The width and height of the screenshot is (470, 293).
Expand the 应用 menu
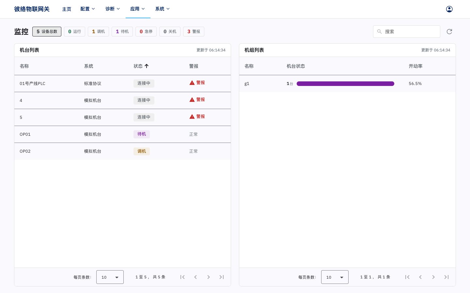[x=138, y=9]
